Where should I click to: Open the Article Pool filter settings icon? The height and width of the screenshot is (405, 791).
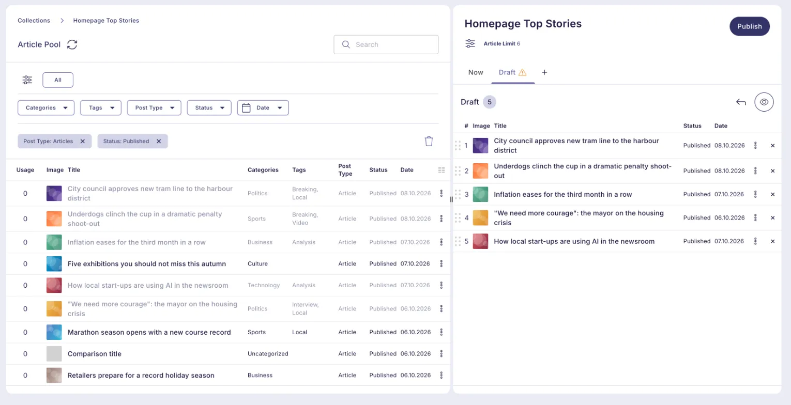coord(27,80)
